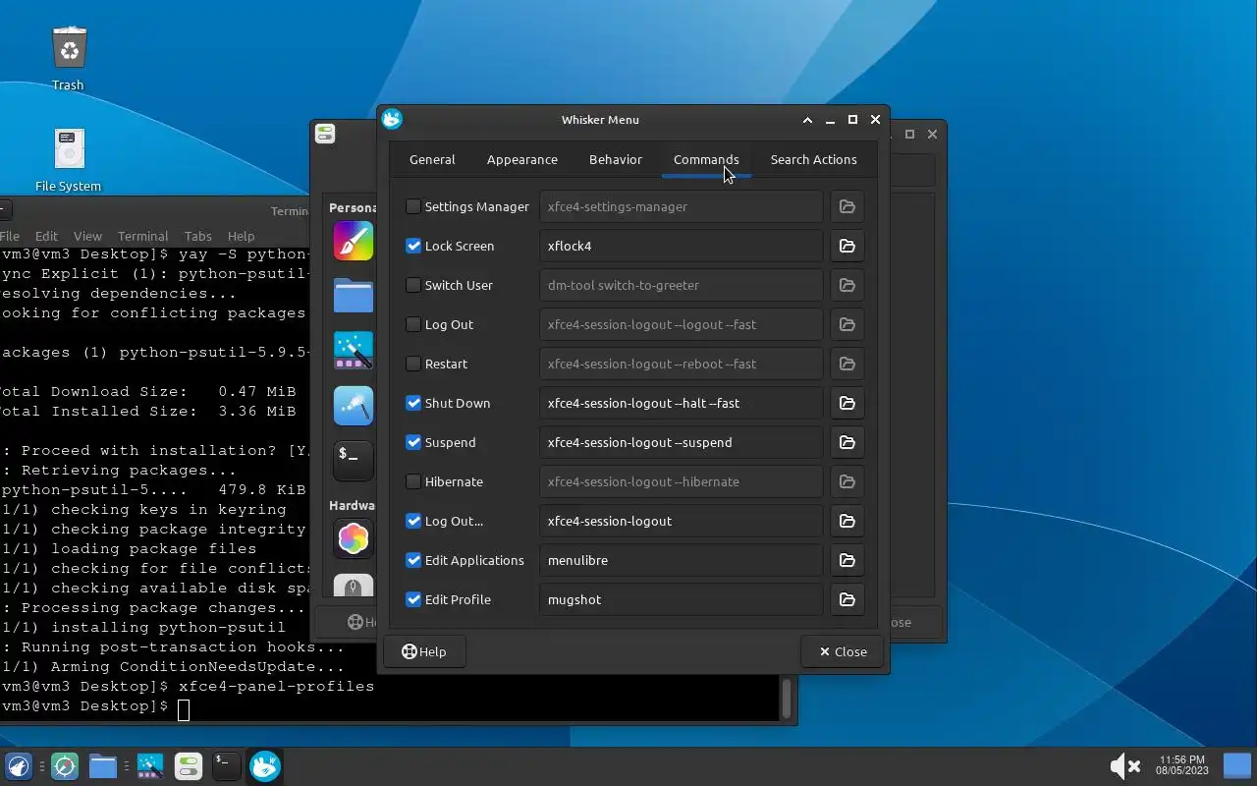Open Terminal menu in terminal window
This screenshot has width=1257, height=786.
[x=143, y=236]
